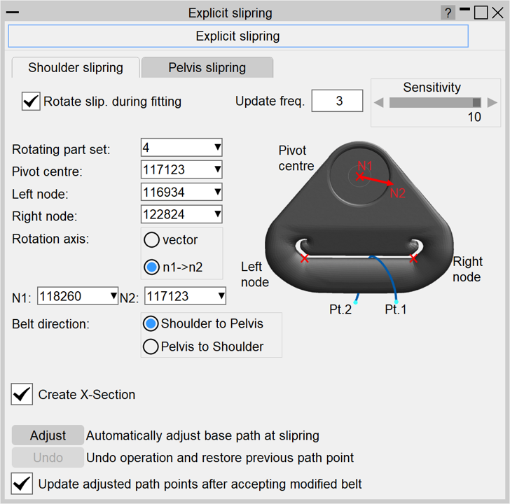Image resolution: width=510 pixels, height=504 pixels.
Task: Click the dash icon in title bar left
Action: tap(12, 13)
